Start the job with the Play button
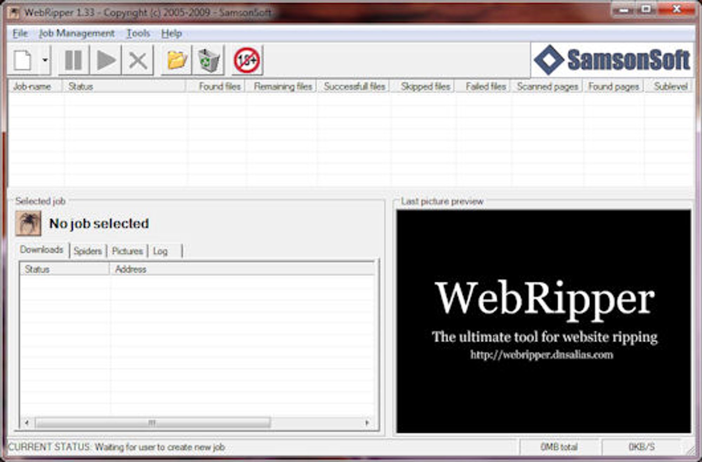The height and width of the screenshot is (462, 702). pyautogui.click(x=106, y=60)
